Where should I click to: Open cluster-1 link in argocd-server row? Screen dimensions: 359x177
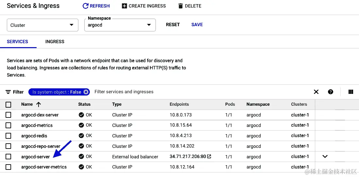tap(300, 157)
